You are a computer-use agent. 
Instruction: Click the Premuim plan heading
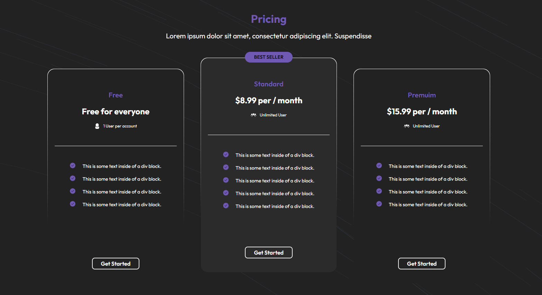pyautogui.click(x=422, y=95)
